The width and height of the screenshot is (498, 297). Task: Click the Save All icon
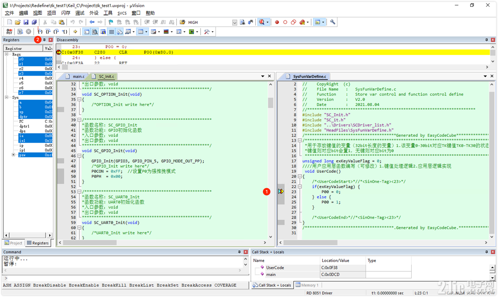coord(34,22)
